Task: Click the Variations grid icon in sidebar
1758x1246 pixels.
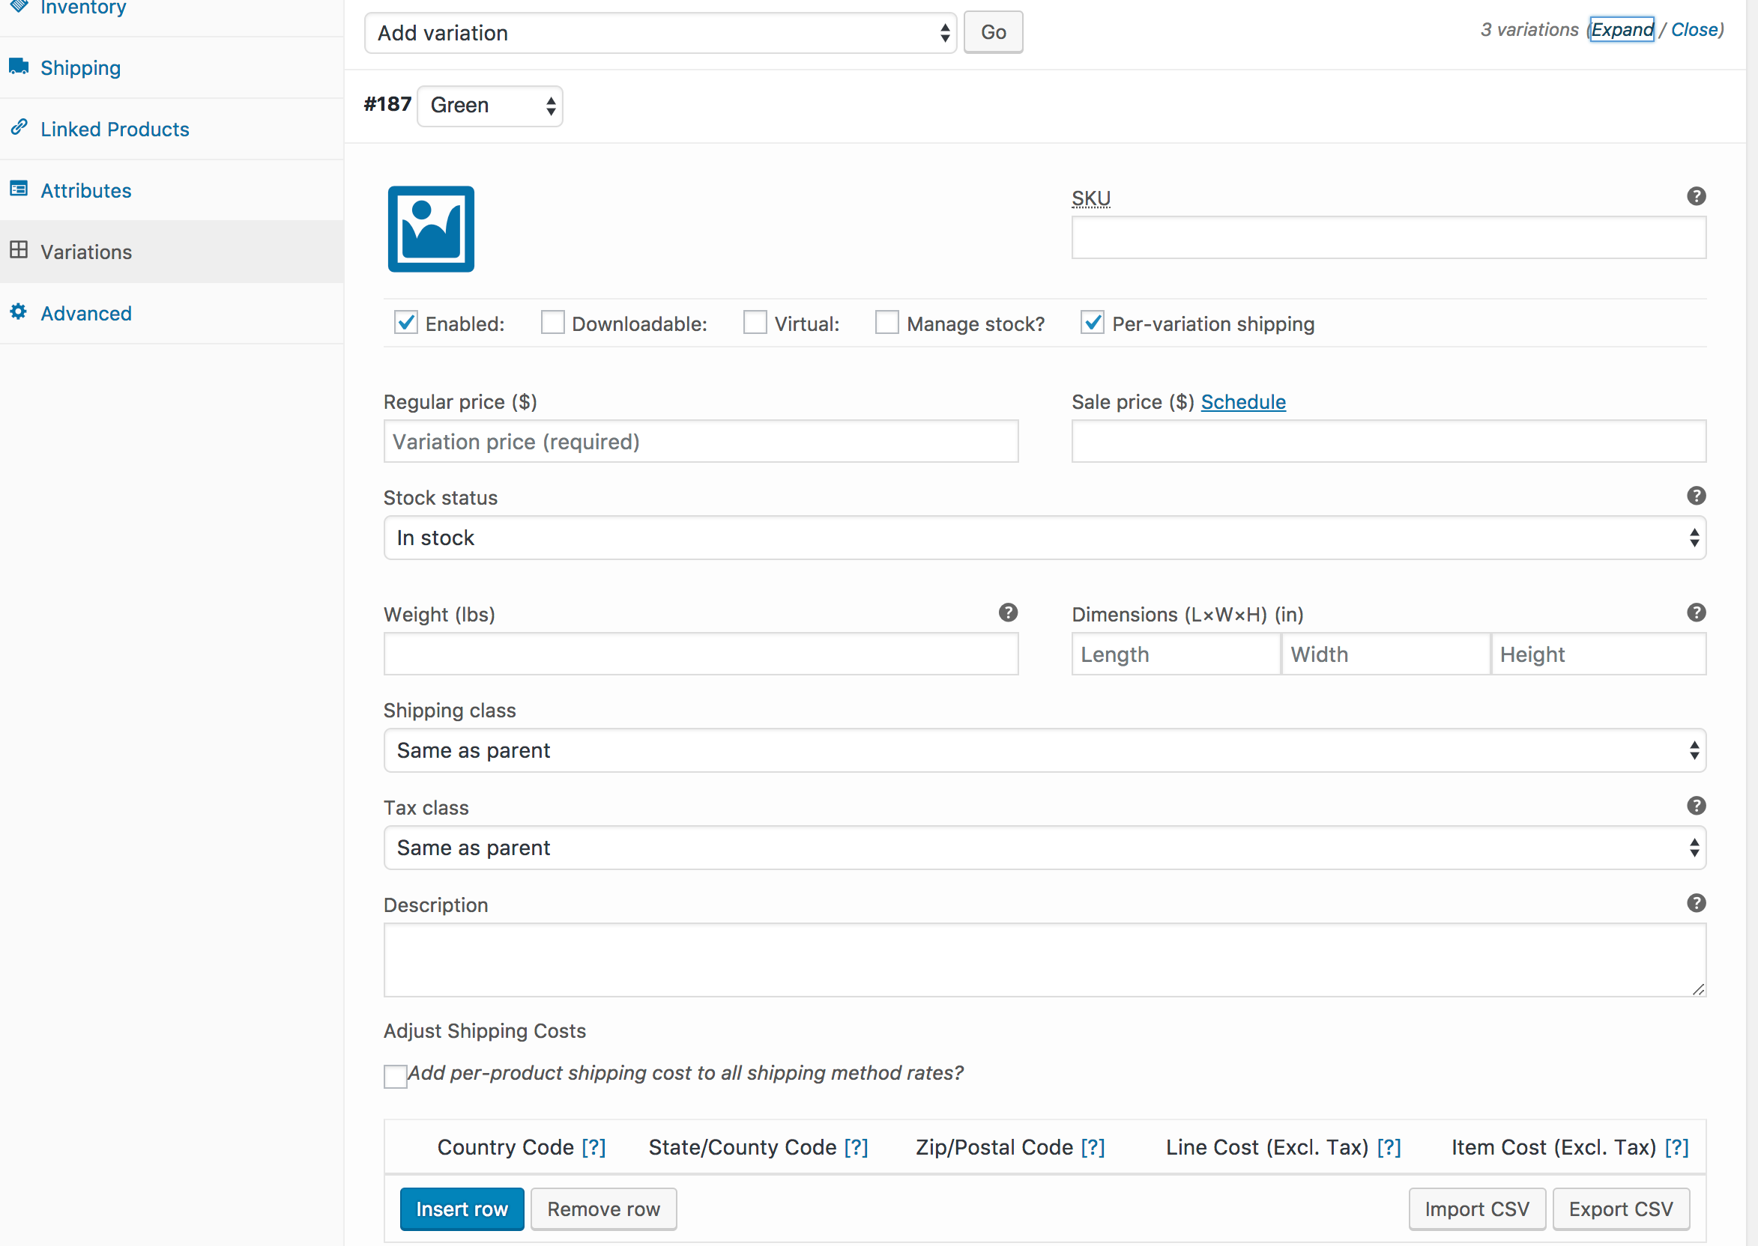Action: coord(19,250)
